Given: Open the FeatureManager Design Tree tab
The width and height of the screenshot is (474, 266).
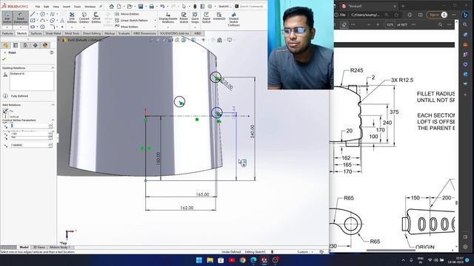Looking at the screenshot, I should (x=6, y=45).
